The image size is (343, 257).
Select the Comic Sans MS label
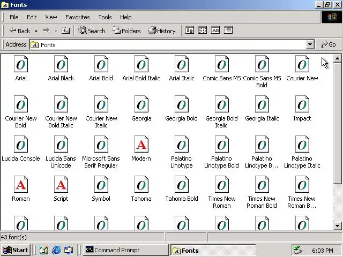click(221, 78)
